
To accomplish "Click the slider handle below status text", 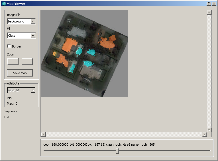I will click(117, 151).
